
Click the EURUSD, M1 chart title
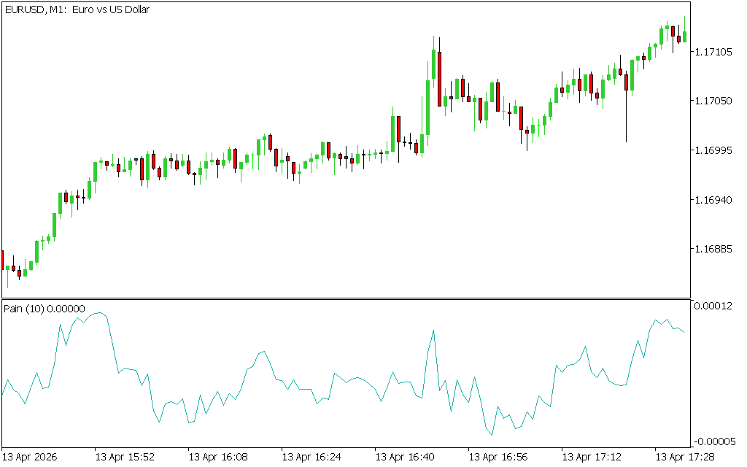pos(77,10)
